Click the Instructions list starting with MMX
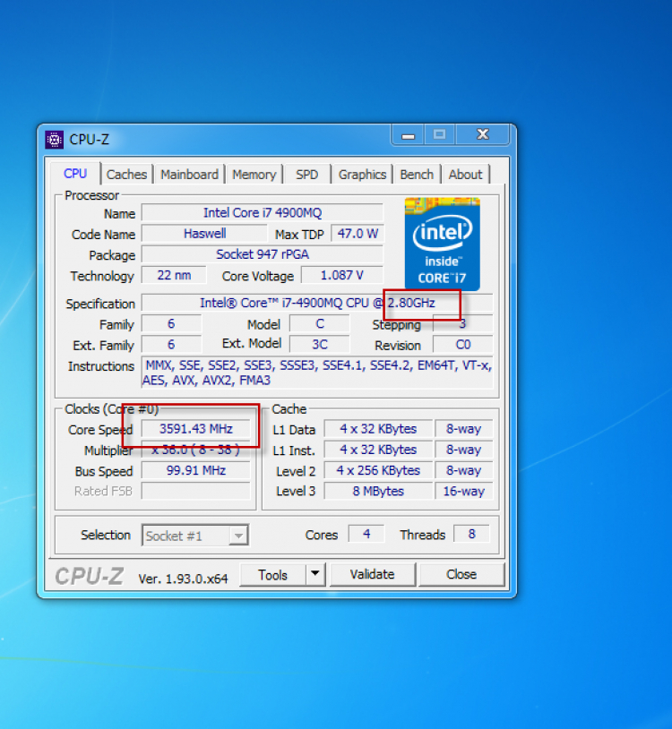Screen dimensions: 672x729 tap(317, 373)
